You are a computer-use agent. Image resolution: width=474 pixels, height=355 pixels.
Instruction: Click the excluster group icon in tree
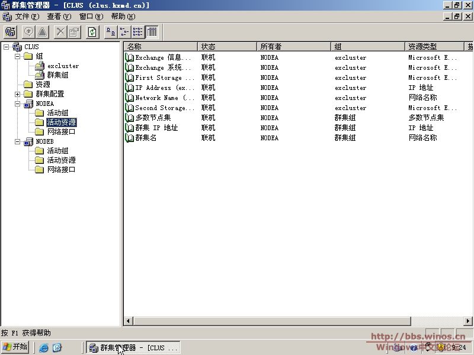click(x=40, y=66)
